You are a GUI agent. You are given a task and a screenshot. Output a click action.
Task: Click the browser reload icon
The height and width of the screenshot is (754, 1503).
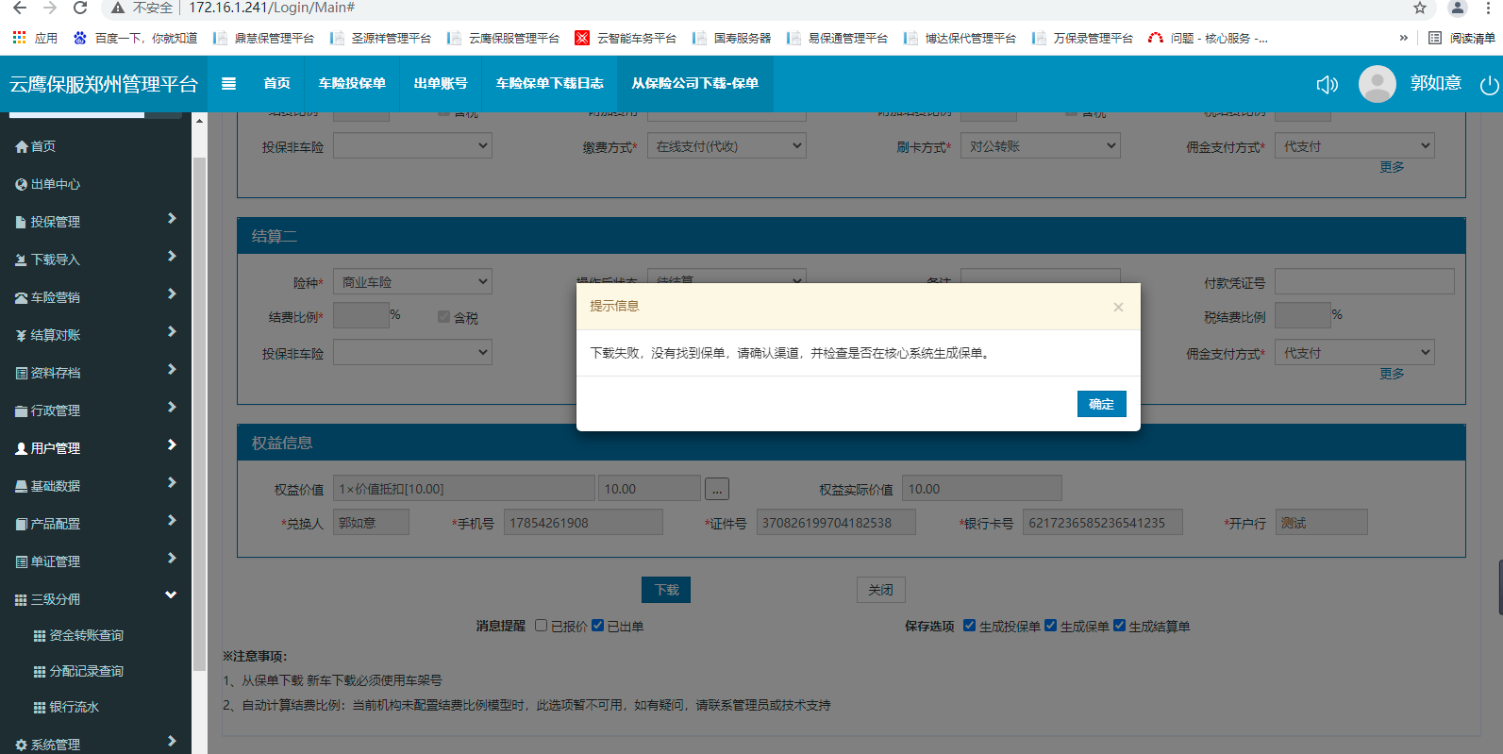[80, 8]
